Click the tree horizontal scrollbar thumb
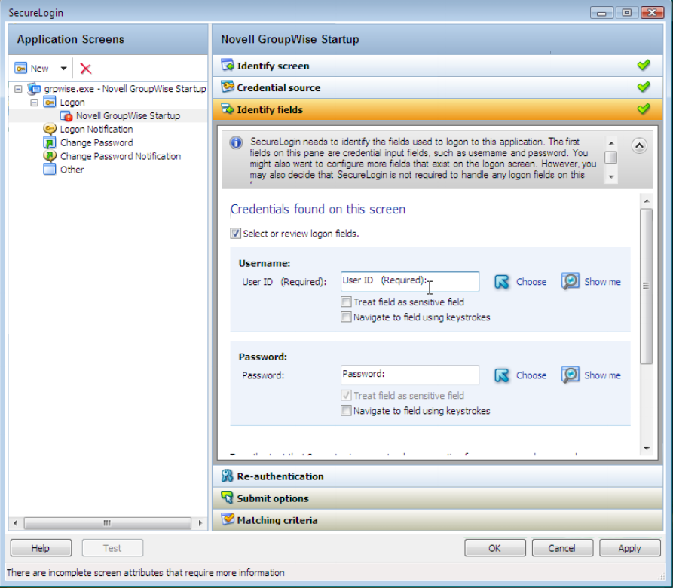This screenshot has height=588, width=673. (107, 522)
